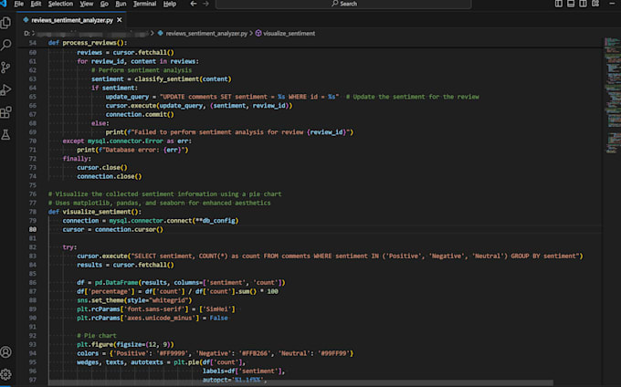Close the reviews_sentiment_analyzer.py tab
Image resolution: width=621 pixels, height=387 pixels.
click(120, 20)
